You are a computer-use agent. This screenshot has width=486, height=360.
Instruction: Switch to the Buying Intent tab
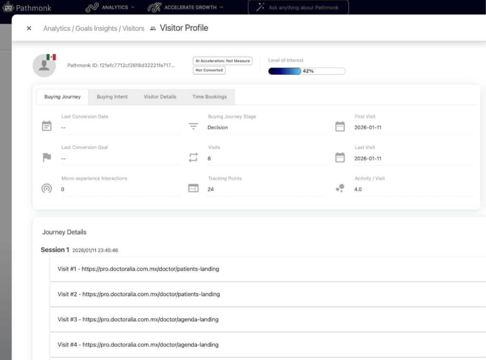(x=112, y=97)
